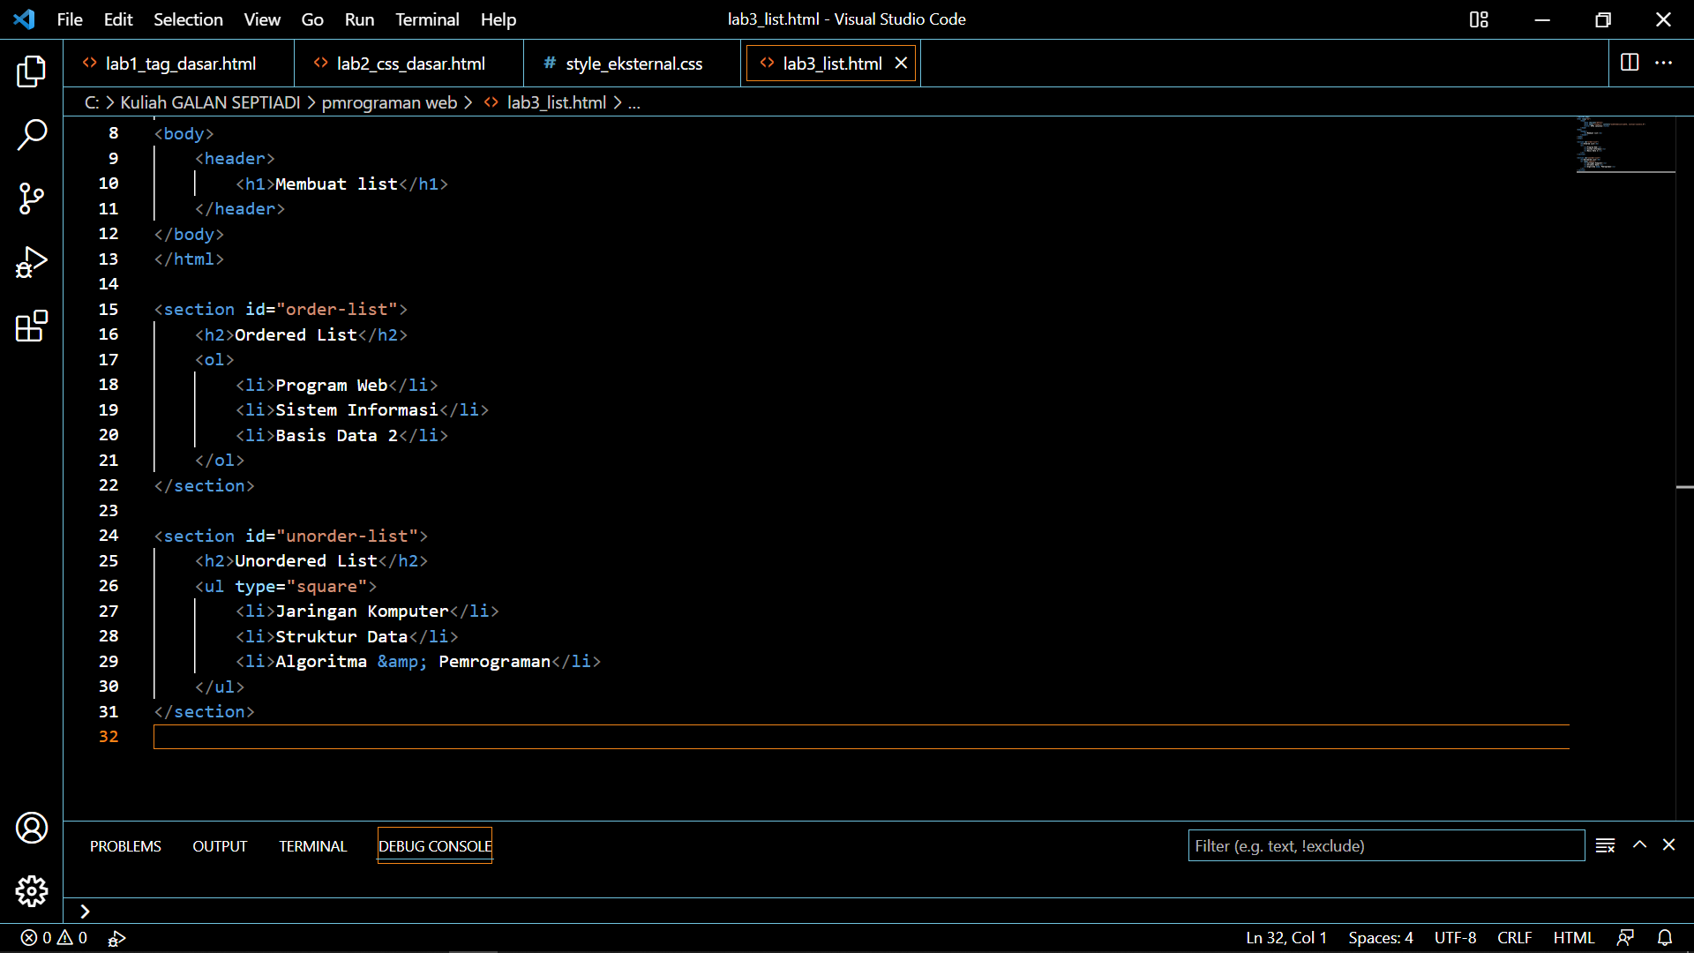Image resolution: width=1694 pixels, height=953 pixels.
Task: Open the Run menu
Action: tap(358, 19)
